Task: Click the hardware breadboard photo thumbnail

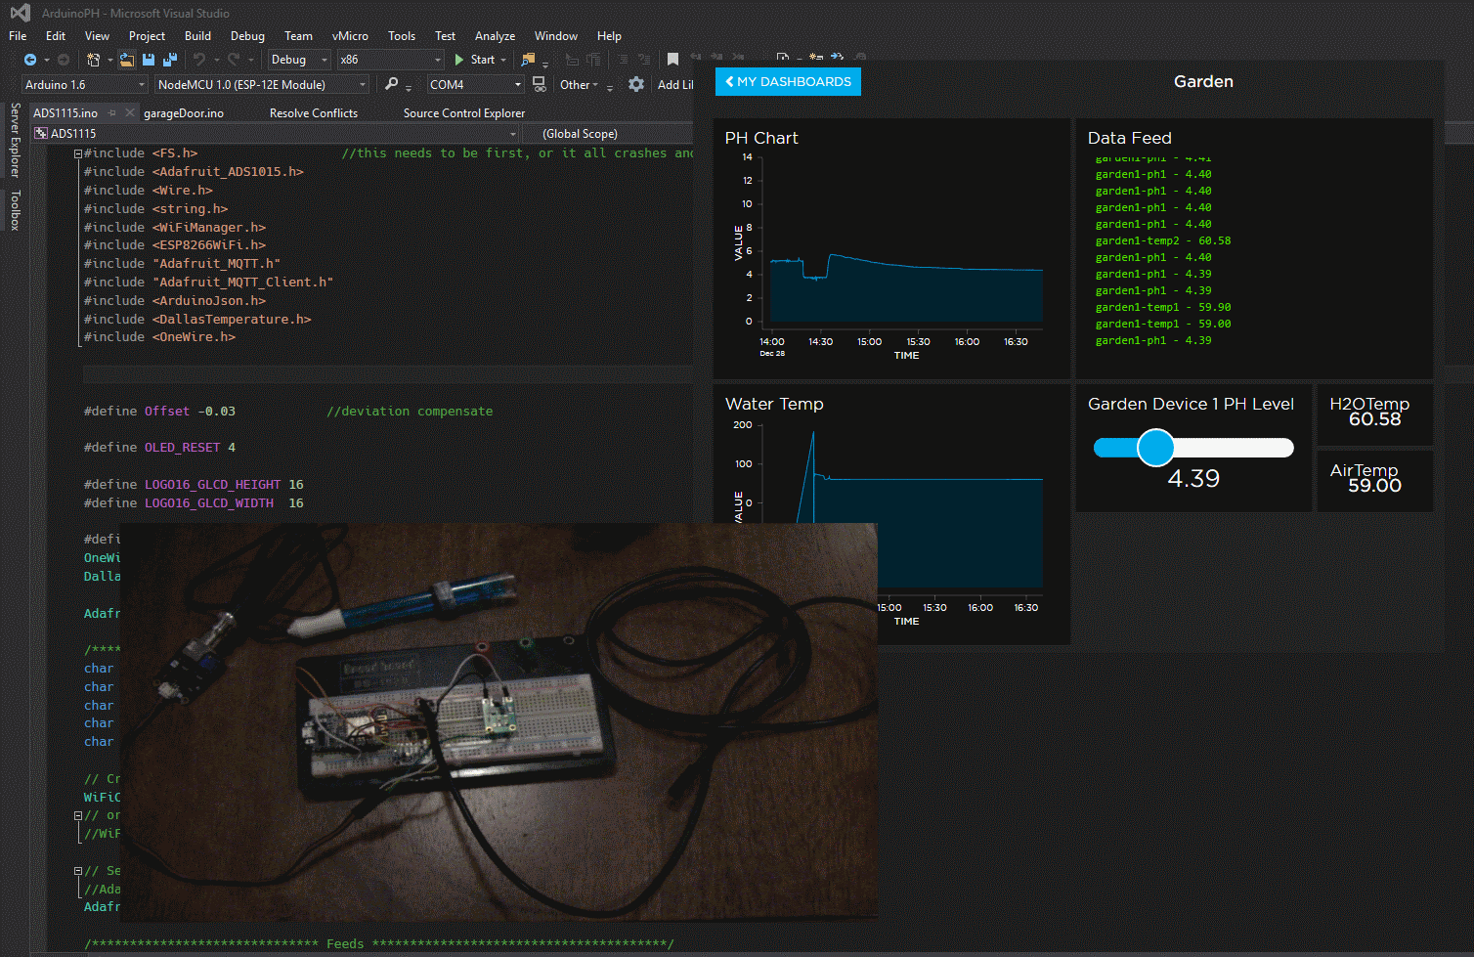Action: tap(499, 722)
